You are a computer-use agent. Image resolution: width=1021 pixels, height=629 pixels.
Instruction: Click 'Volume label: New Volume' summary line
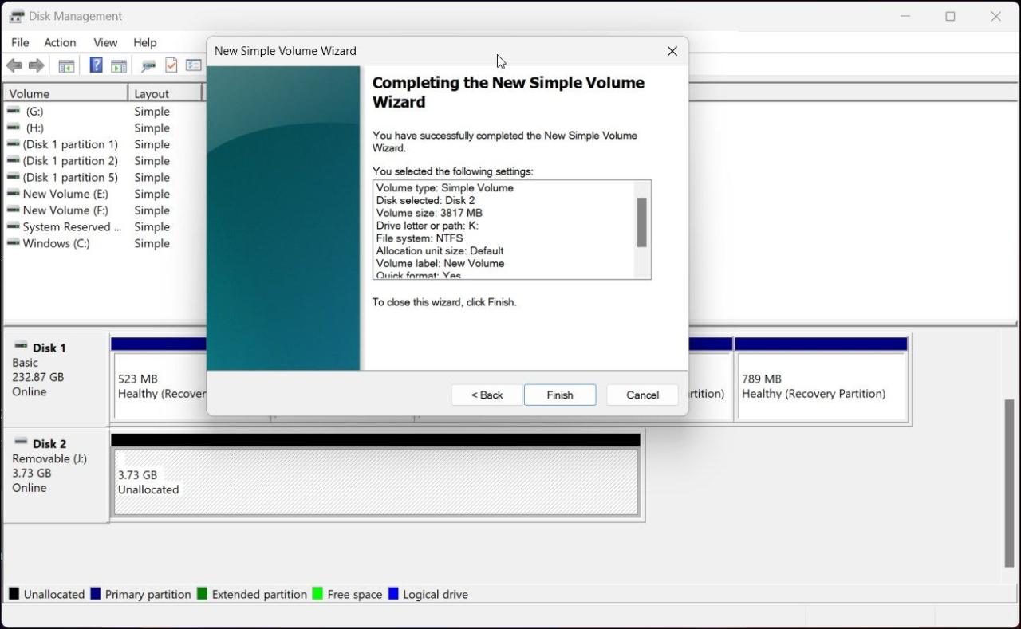click(x=440, y=263)
